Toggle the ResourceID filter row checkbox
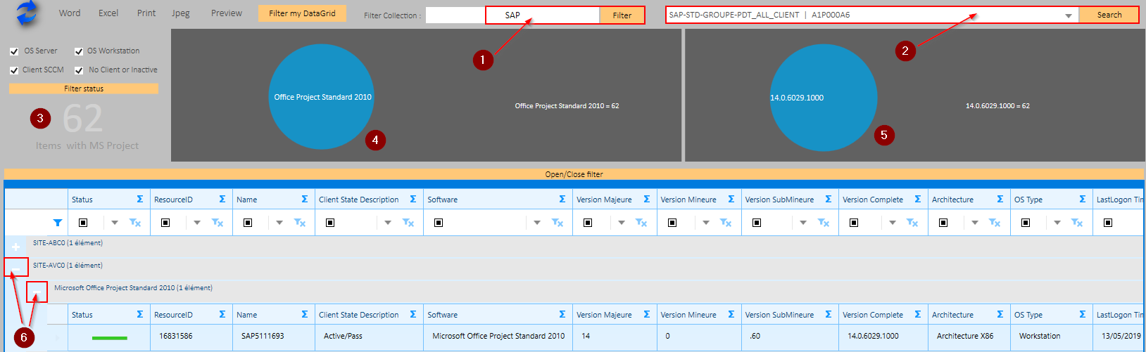 (165, 223)
